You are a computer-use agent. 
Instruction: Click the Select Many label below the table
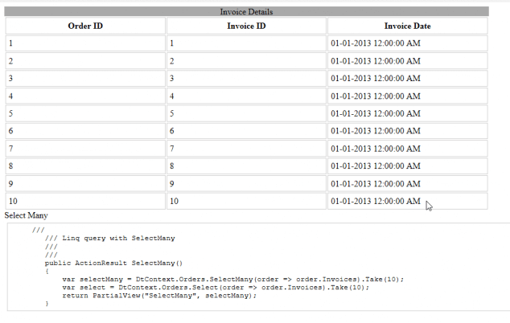click(27, 215)
